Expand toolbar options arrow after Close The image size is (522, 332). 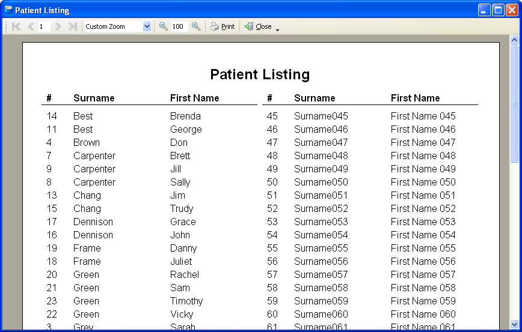click(277, 30)
